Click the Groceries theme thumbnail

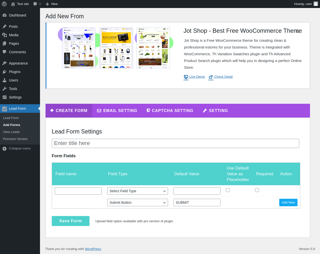coord(153,48)
